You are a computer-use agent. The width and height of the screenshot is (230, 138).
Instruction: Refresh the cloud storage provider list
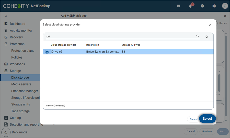[207, 37]
